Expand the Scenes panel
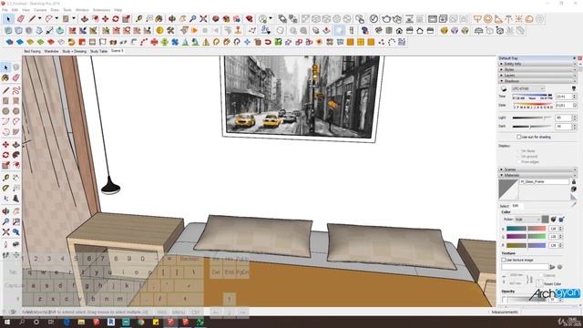This screenshot has height=328, width=583. click(537, 169)
